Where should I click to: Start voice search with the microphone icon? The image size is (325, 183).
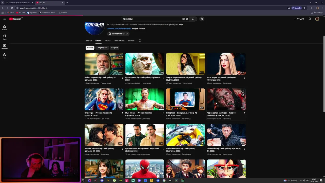pos(202,19)
